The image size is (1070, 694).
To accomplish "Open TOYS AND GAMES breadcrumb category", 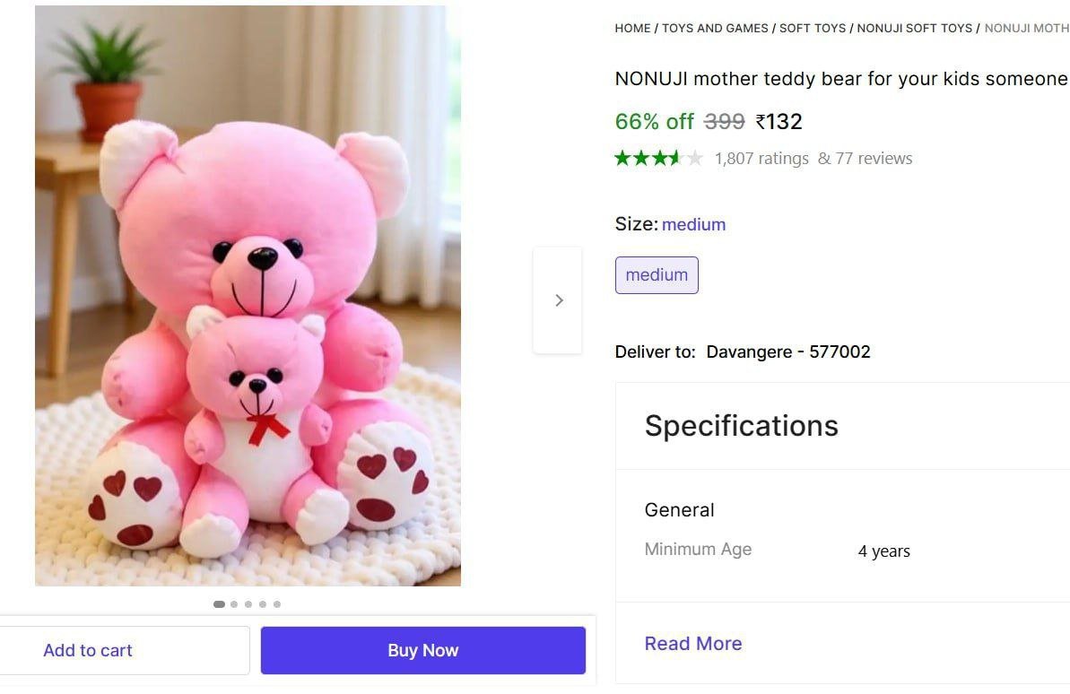I will pyautogui.click(x=715, y=29).
